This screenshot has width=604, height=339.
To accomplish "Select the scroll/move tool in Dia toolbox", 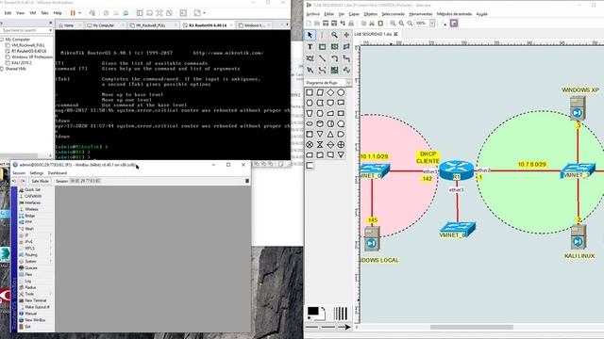I will [x=346, y=35].
